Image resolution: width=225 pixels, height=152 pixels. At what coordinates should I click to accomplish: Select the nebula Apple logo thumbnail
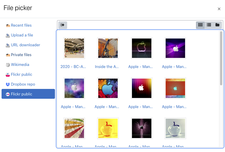[74, 88]
